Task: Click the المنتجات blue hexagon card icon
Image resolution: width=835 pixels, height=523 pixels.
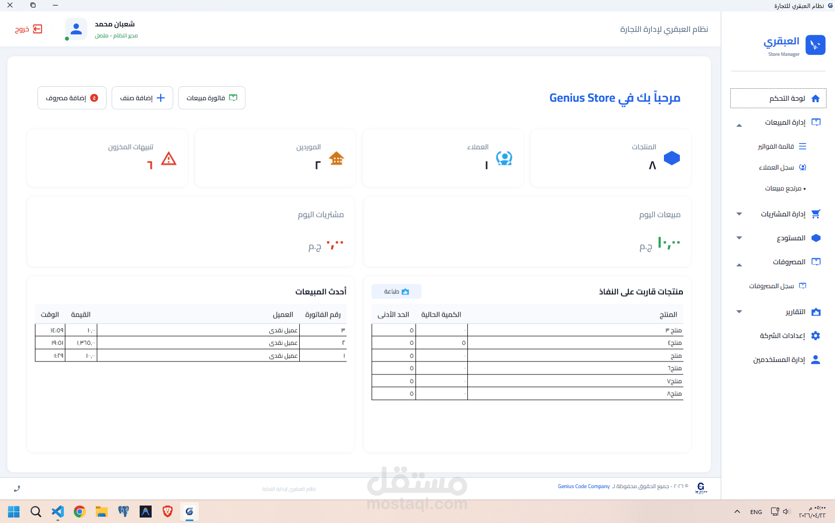Action: point(672,158)
